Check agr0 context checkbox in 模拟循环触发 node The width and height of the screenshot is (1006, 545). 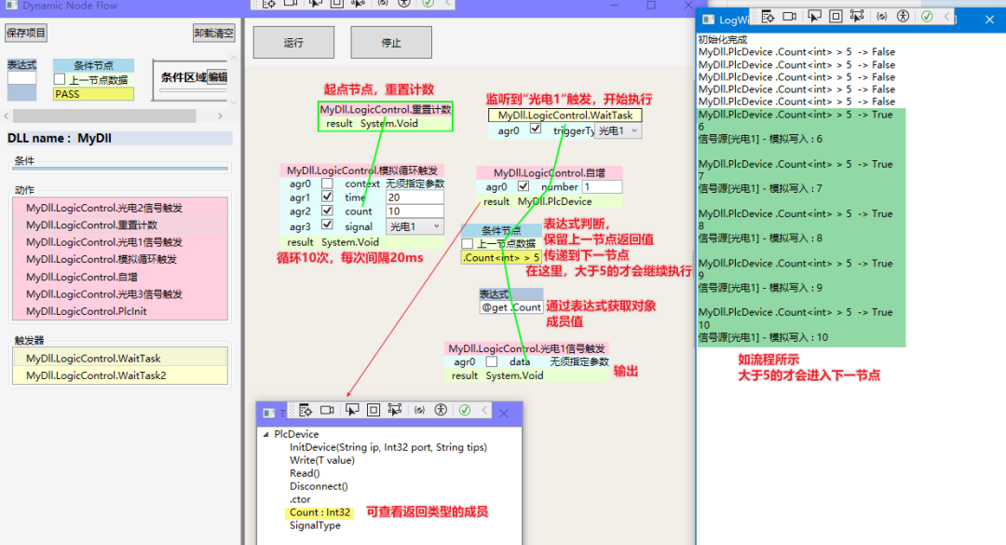(327, 184)
